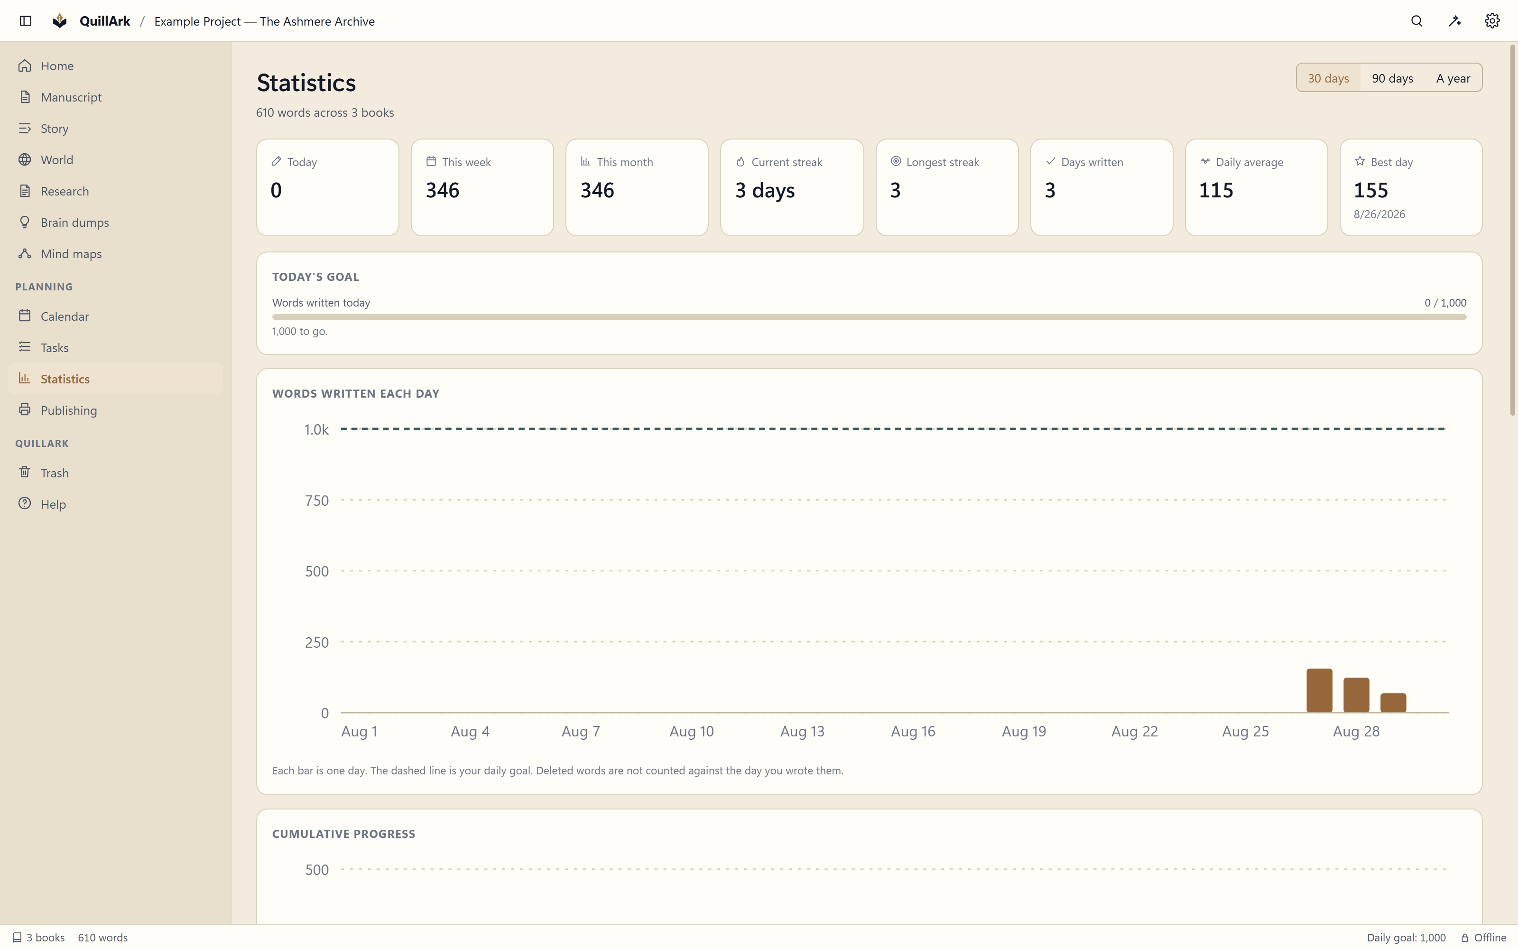Open settings via the gear icon

coord(1492,21)
